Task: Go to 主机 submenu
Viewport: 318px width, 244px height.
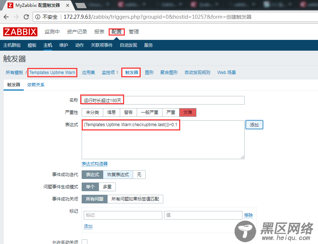Action: coord(48,45)
